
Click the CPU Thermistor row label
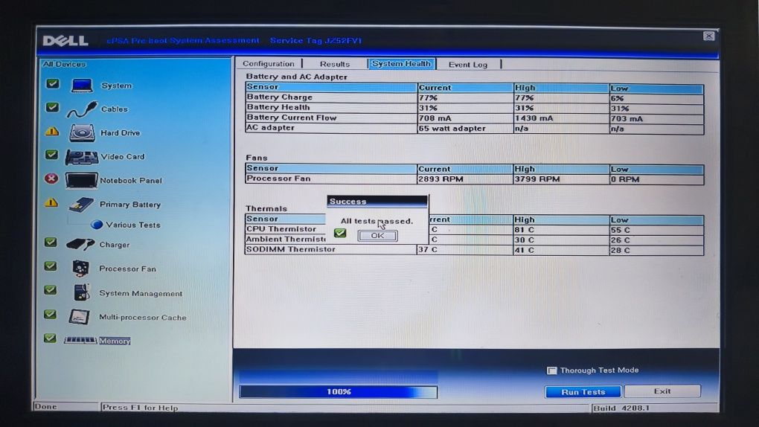(x=281, y=229)
